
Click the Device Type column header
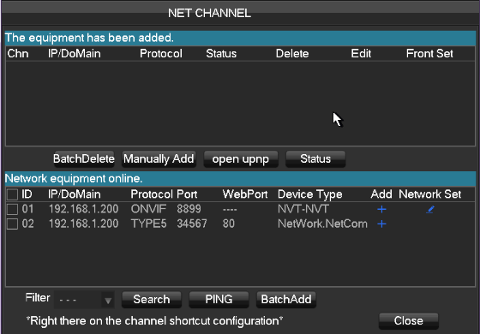tap(309, 194)
